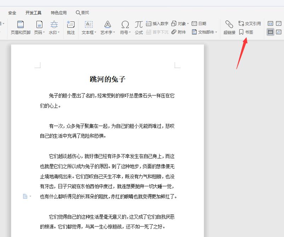
Task: Expand the 文档部件 dropdown arrow
Action: [x=216, y=32]
